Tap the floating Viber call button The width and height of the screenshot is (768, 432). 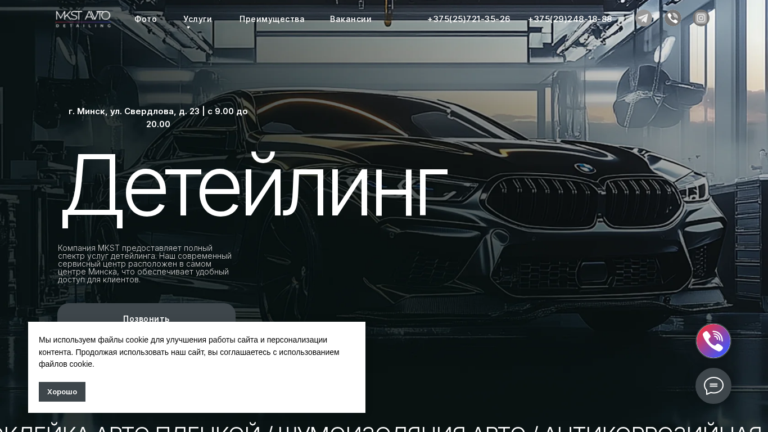(x=713, y=341)
